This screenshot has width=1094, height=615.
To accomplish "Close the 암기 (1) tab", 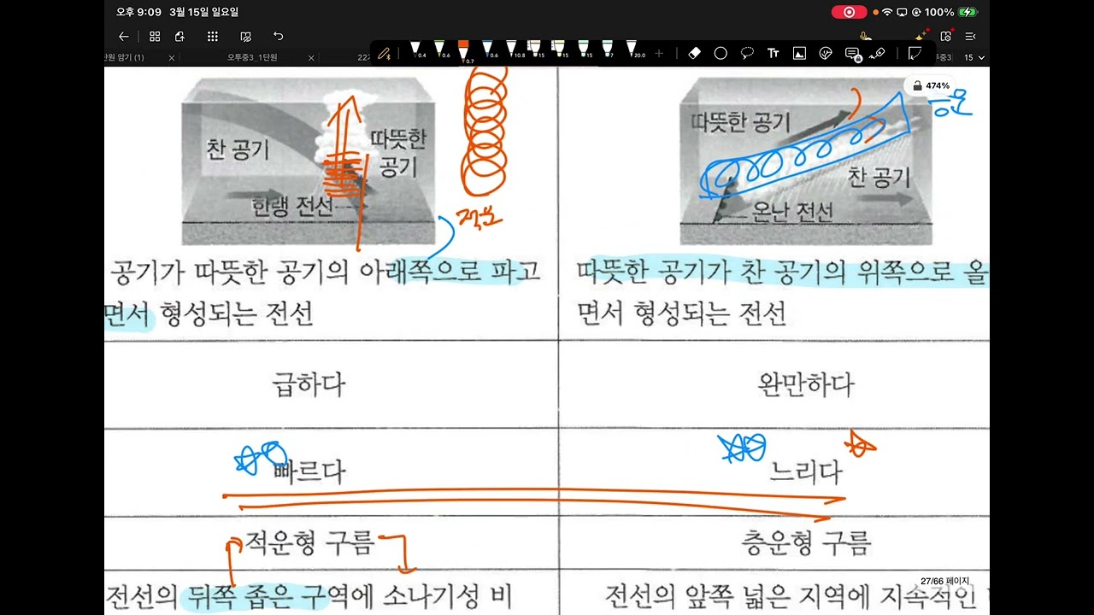I will coord(172,58).
